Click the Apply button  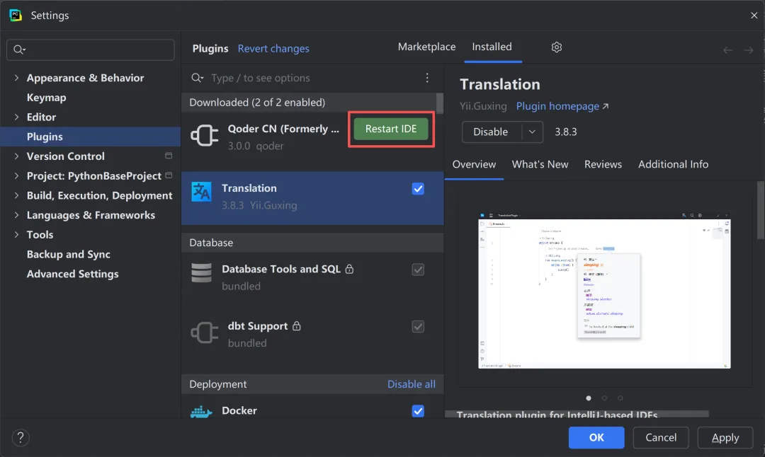[x=725, y=437]
